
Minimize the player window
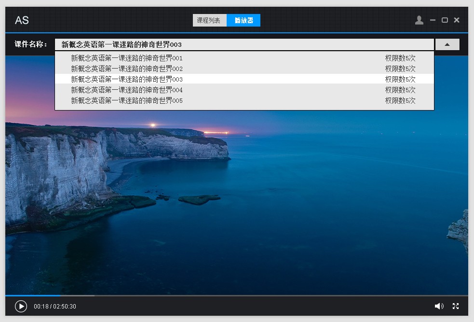point(433,20)
